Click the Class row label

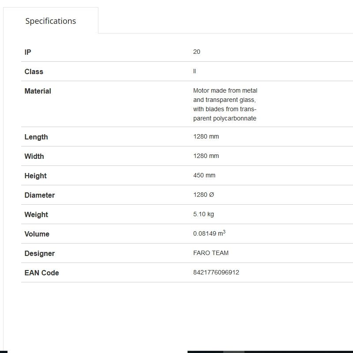pyautogui.click(x=34, y=71)
